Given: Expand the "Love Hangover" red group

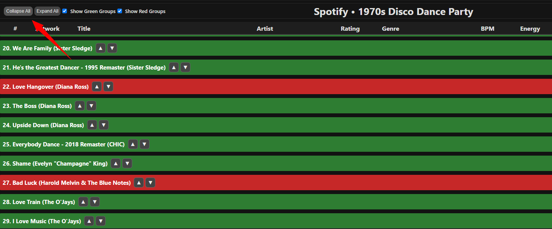Looking at the screenshot, I should coord(44,86).
